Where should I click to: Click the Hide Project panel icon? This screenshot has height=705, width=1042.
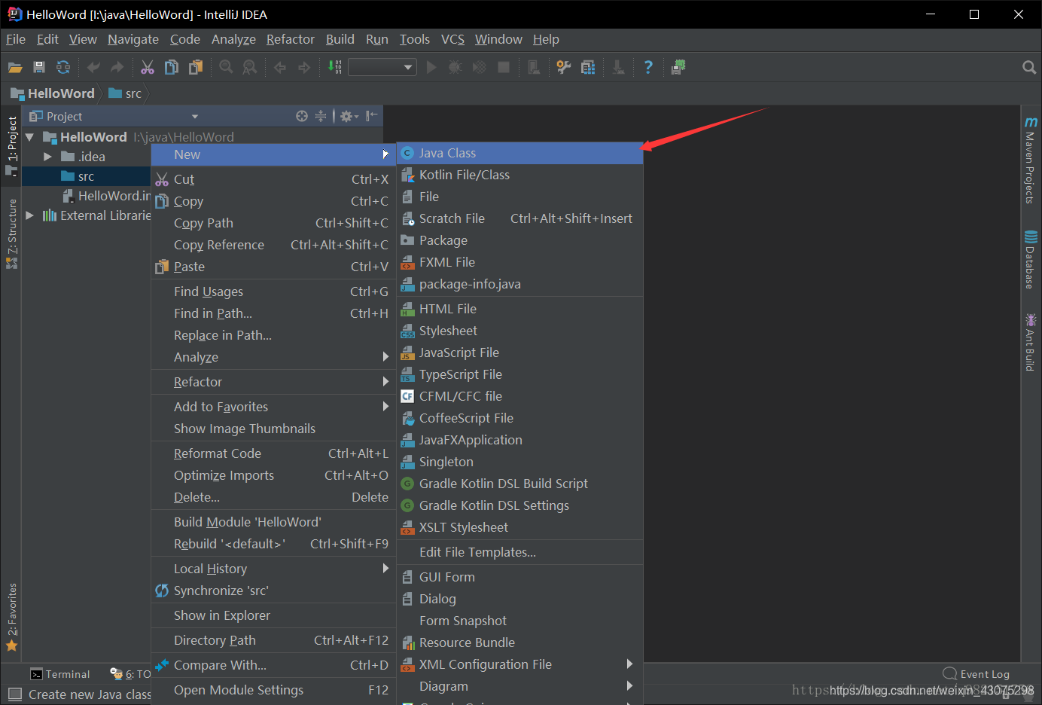[371, 116]
